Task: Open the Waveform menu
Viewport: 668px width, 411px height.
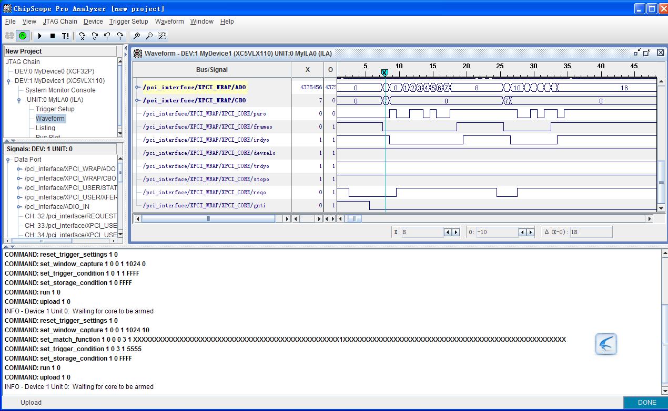Action: click(169, 22)
